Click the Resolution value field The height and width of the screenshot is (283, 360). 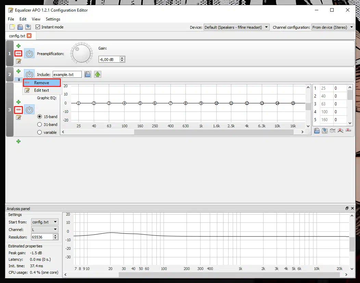click(42, 237)
